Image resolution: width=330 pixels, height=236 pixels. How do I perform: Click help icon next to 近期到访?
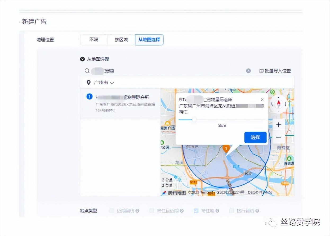pos(137,211)
